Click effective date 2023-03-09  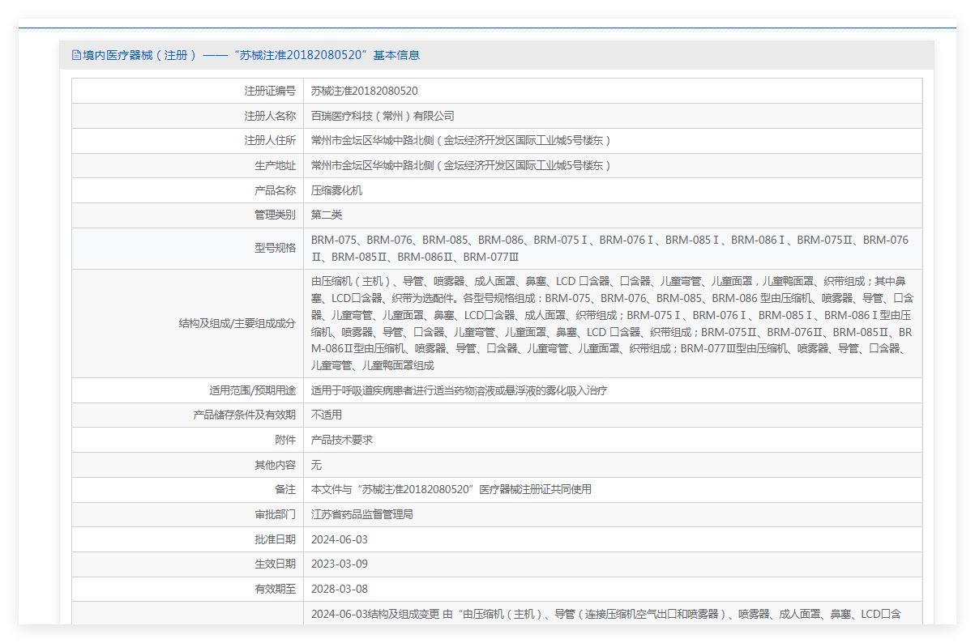tap(339, 564)
